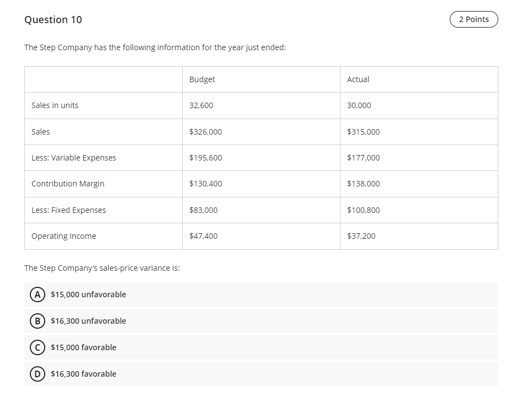Select answer A $15,000 unfavorable
Viewport: 511px width, 396px height.
pyautogui.click(x=261, y=295)
